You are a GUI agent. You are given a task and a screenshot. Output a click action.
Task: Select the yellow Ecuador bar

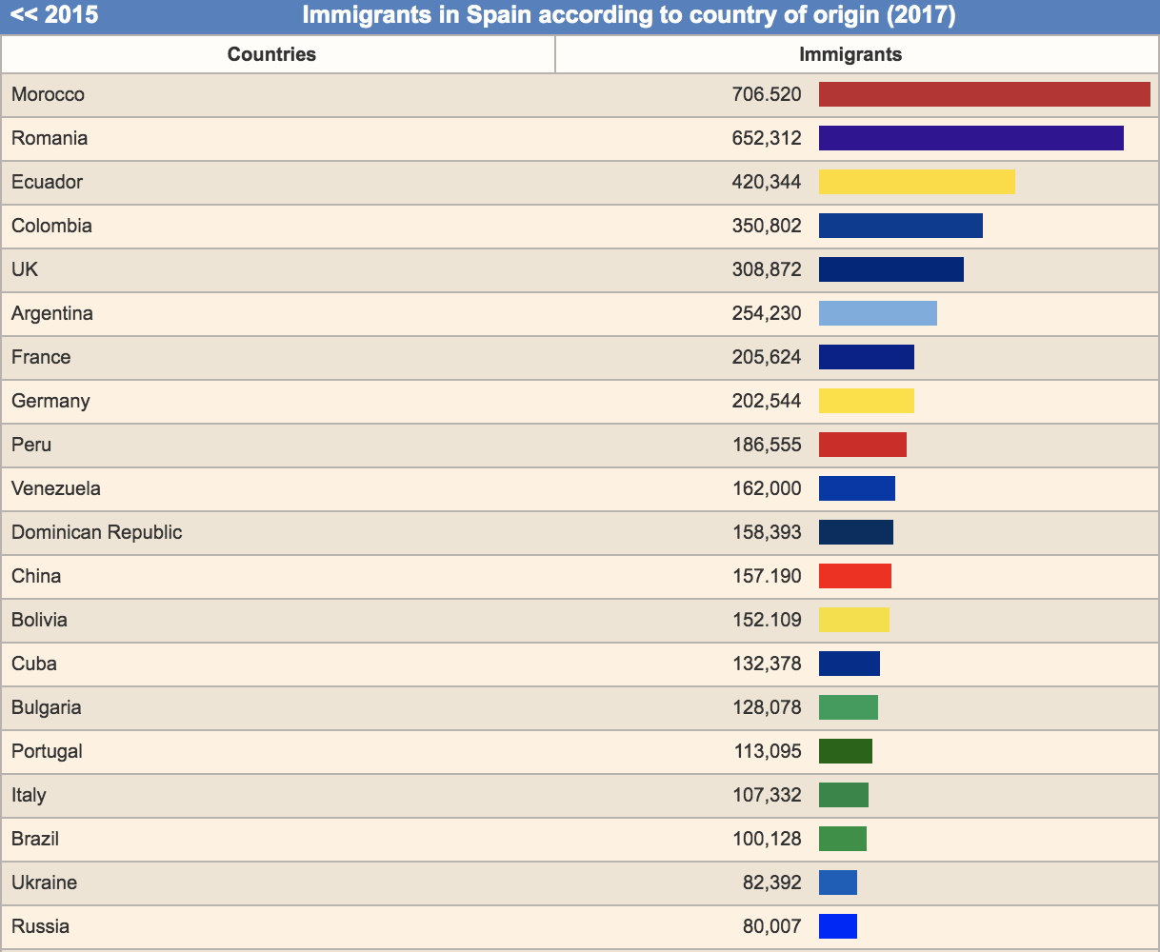[916, 182]
